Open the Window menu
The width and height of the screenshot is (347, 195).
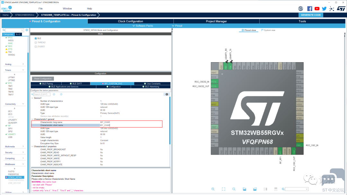coord(67,9)
